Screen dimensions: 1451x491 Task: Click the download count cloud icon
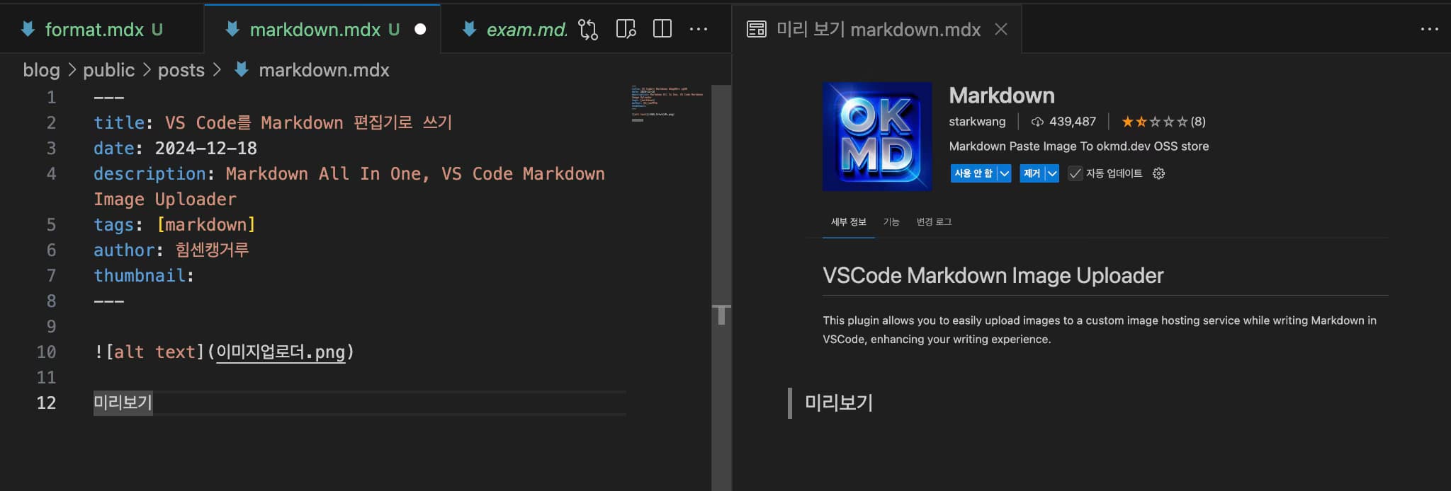(1037, 122)
